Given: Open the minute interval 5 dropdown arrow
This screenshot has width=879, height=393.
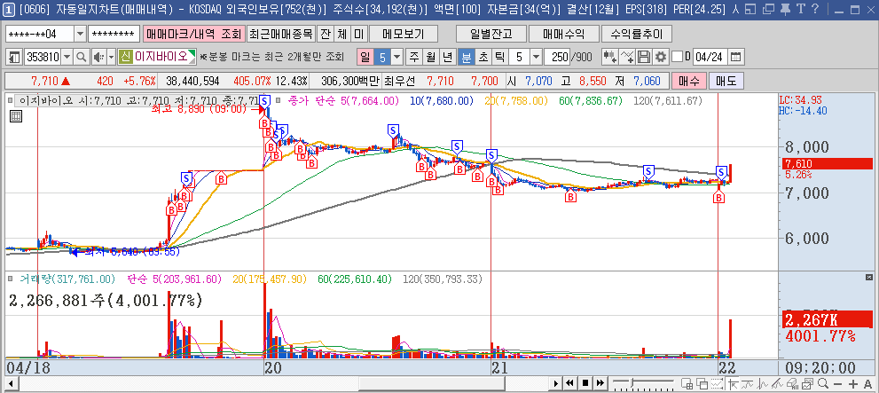Looking at the screenshot, I should pos(536,57).
